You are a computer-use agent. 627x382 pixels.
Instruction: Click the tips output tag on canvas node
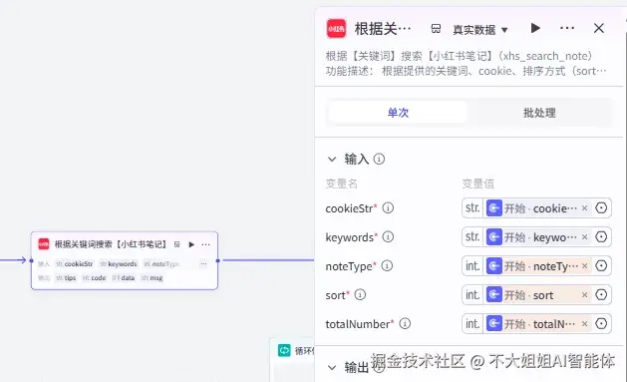pyautogui.click(x=66, y=277)
